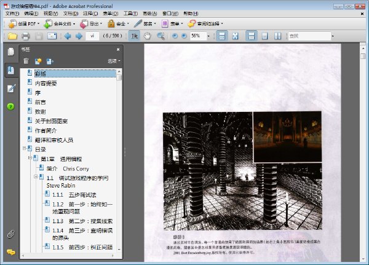Open the 注释(C) menu
369x265 pixels.
coord(90,14)
